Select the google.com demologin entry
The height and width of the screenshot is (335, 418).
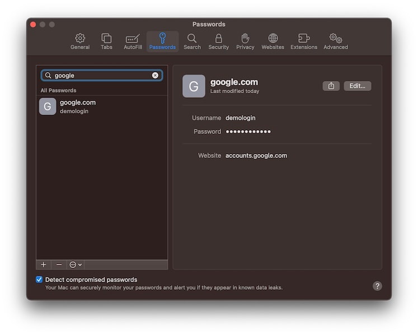coord(102,107)
